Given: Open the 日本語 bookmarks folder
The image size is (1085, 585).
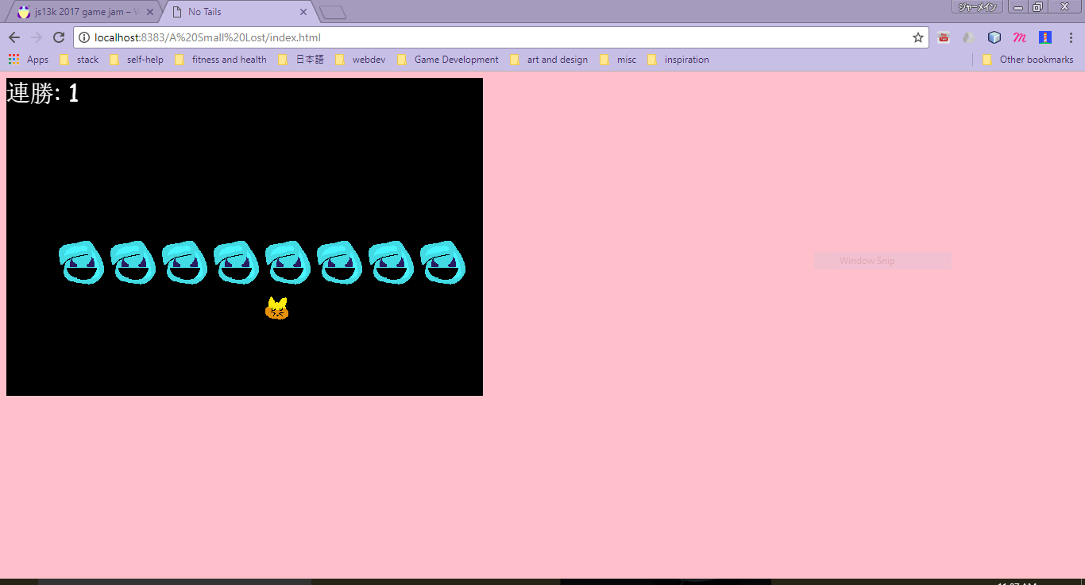Looking at the screenshot, I should [302, 60].
